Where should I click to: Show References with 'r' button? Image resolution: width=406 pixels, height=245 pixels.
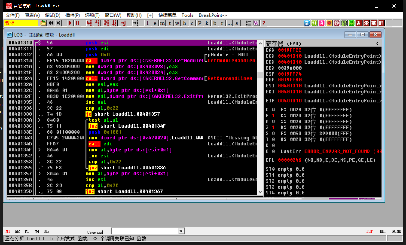[x=222, y=23]
